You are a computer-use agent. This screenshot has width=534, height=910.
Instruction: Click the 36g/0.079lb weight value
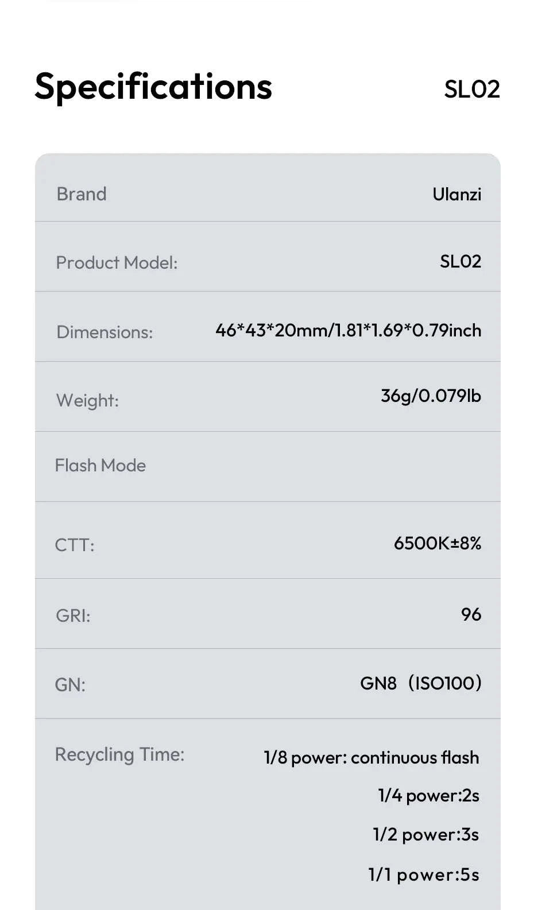coord(431,396)
